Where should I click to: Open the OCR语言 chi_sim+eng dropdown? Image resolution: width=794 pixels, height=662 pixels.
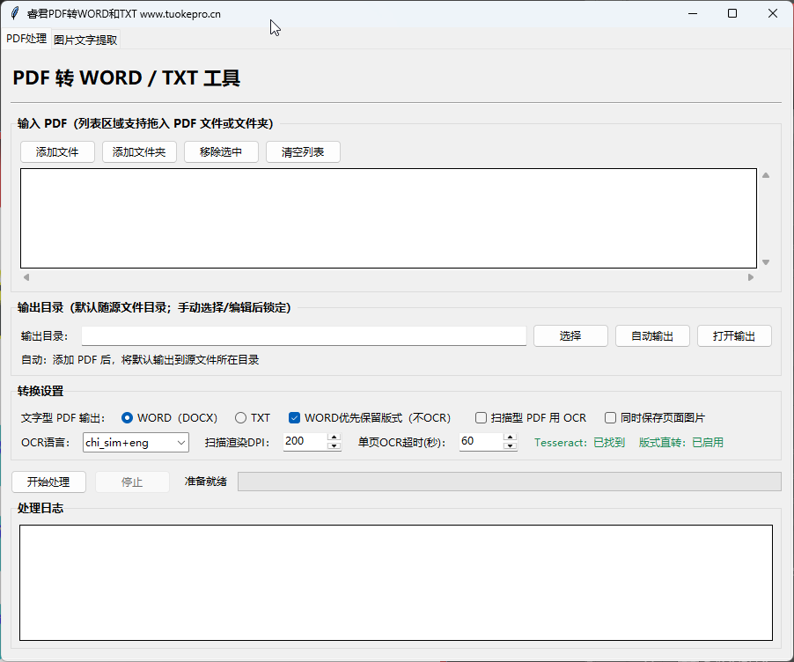click(x=136, y=442)
